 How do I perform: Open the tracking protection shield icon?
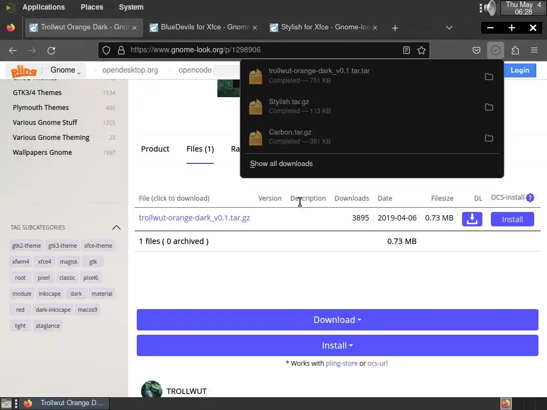point(106,50)
